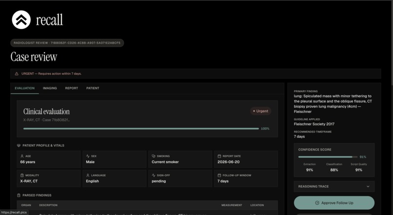The image size is (393, 215).
Task: Click the Sign-off pulse icon
Action: tap(154, 175)
